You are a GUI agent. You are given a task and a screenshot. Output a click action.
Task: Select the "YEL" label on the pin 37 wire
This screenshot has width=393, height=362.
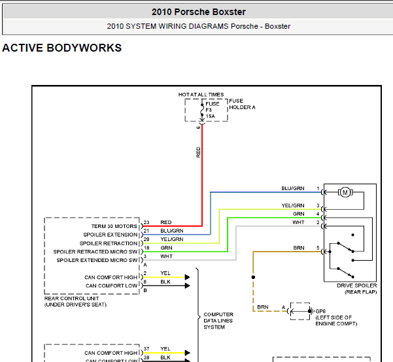pos(165,349)
